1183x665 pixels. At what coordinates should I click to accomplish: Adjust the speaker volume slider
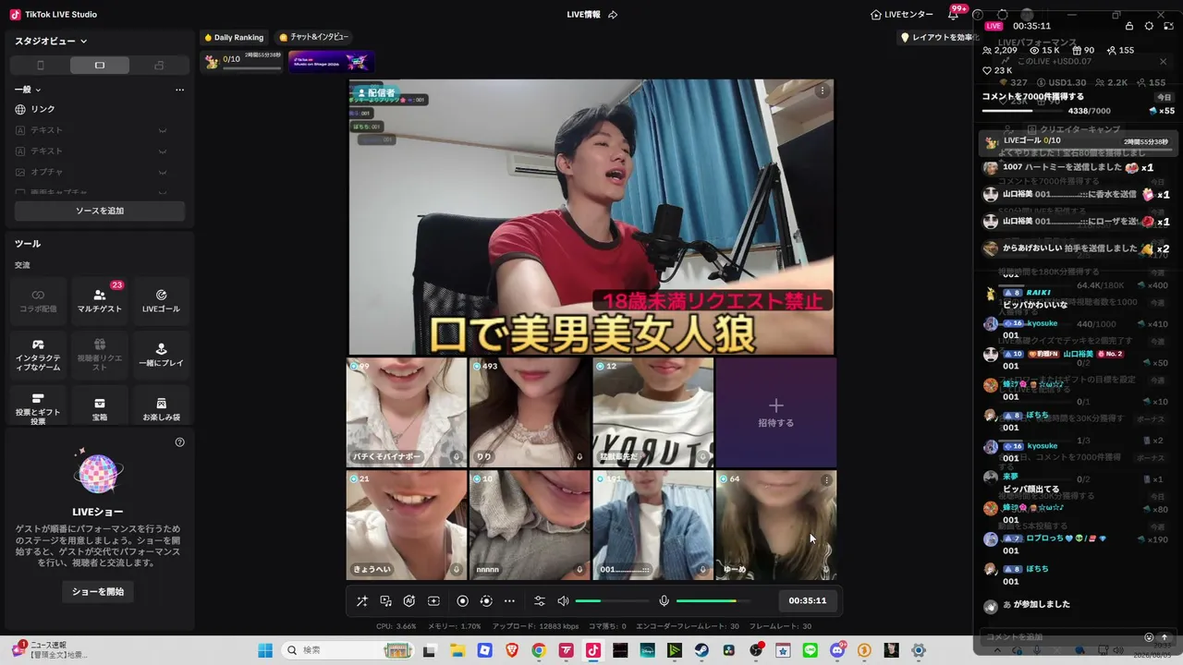click(x=611, y=601)
